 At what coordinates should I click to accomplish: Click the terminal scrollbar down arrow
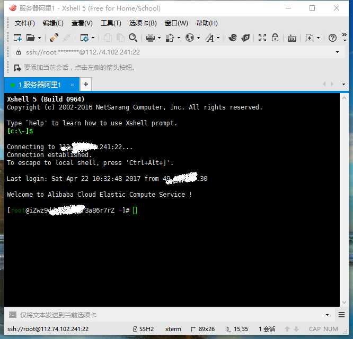pyautogui.click(x=344, y=303)
